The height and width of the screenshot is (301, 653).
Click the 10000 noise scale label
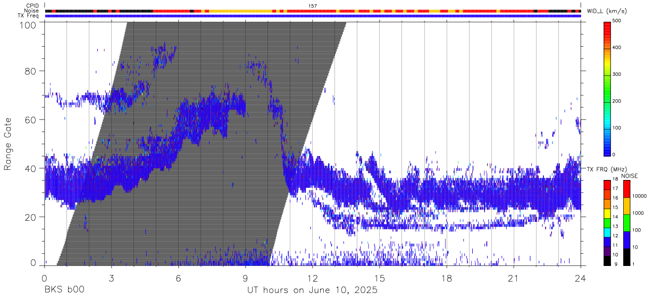pos(640,196)
